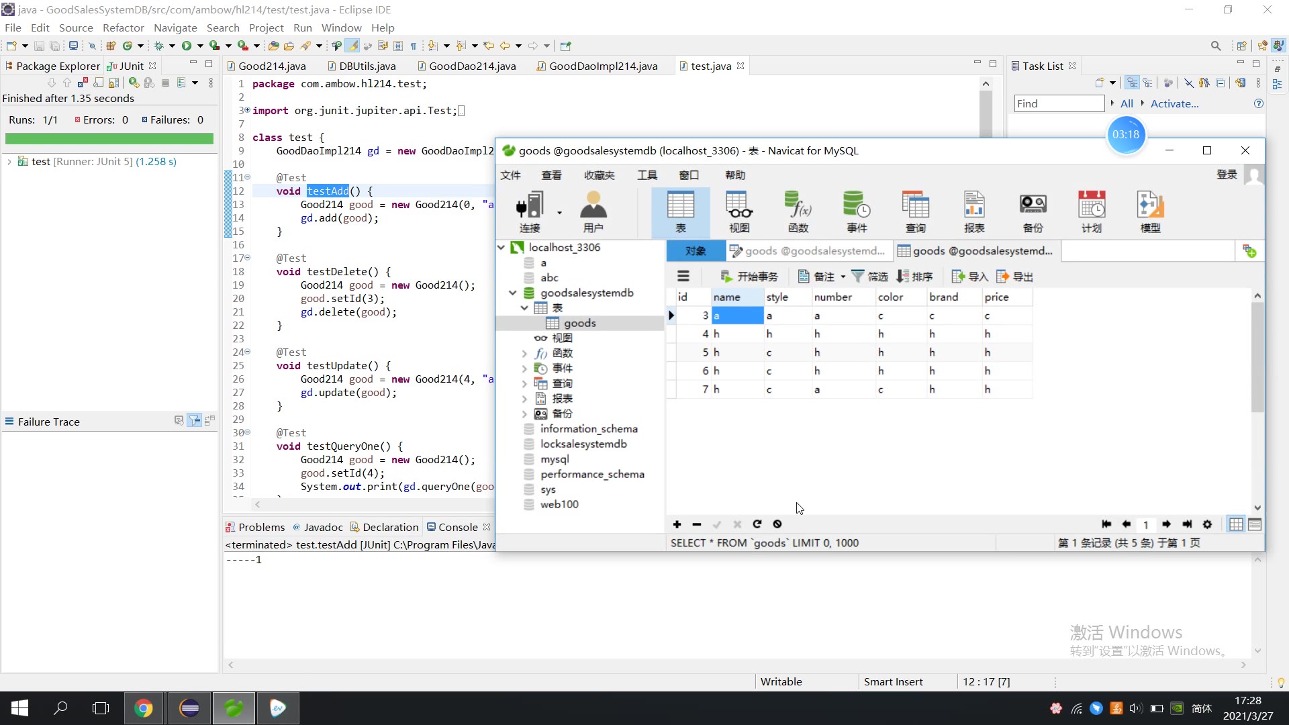
Task: Click the Find field in Task List
Action: (1058, 103)
